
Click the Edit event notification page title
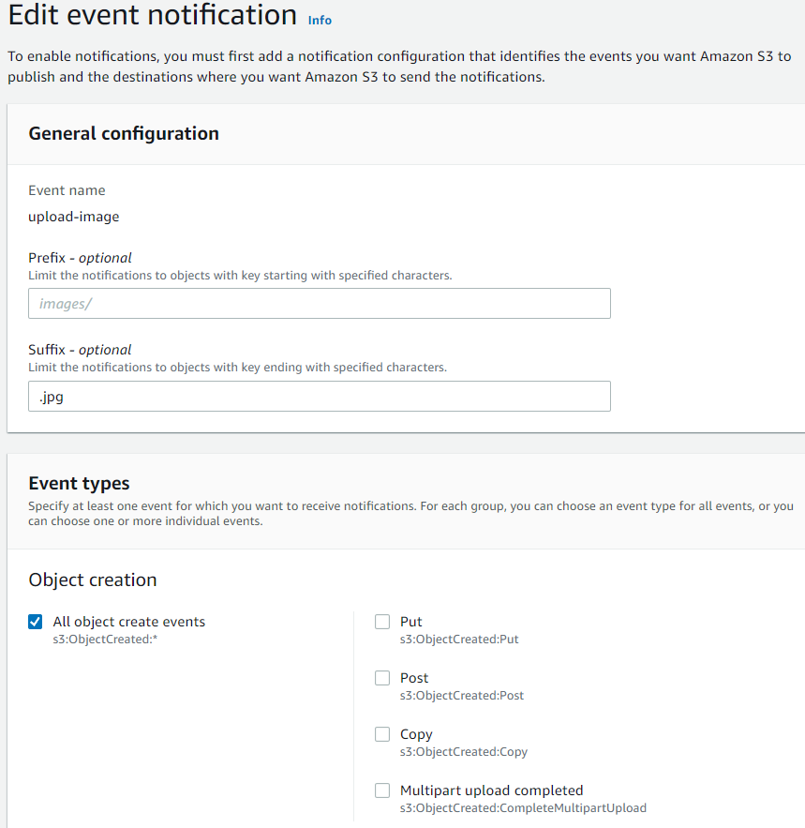(x=153, y=14)
